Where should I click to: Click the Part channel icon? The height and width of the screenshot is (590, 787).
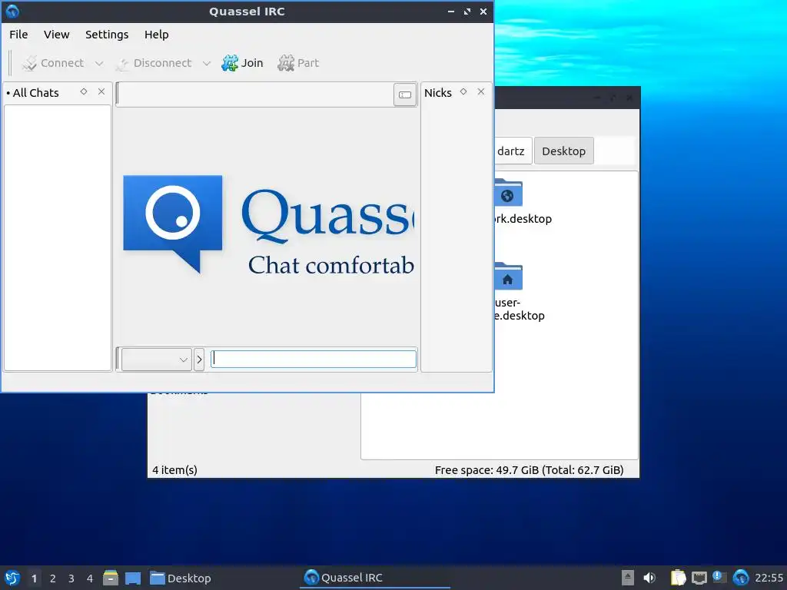coord(286,63)
